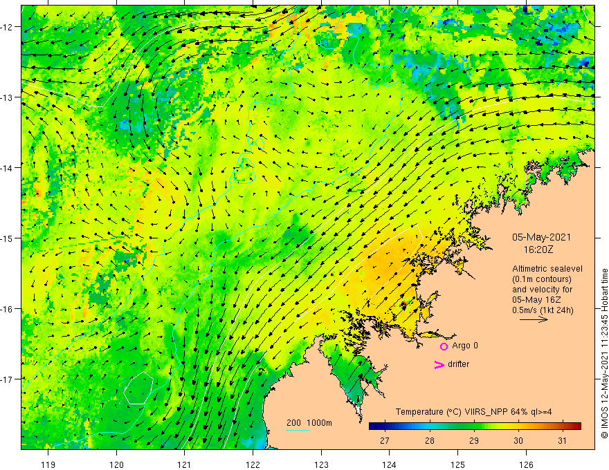Click the white hexagonal sea-level contour near 120E
The width and height of the screenshot is (609, 470).
coord(139,388)
